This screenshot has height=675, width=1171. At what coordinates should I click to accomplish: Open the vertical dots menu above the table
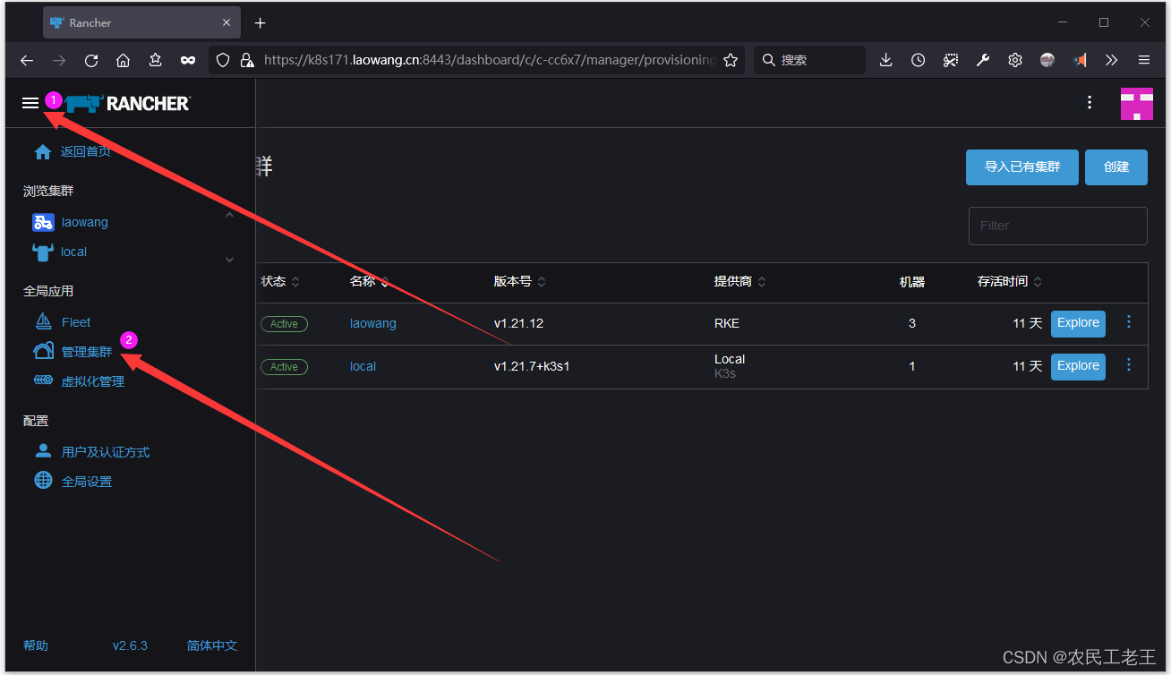(x=1089, y=102)
